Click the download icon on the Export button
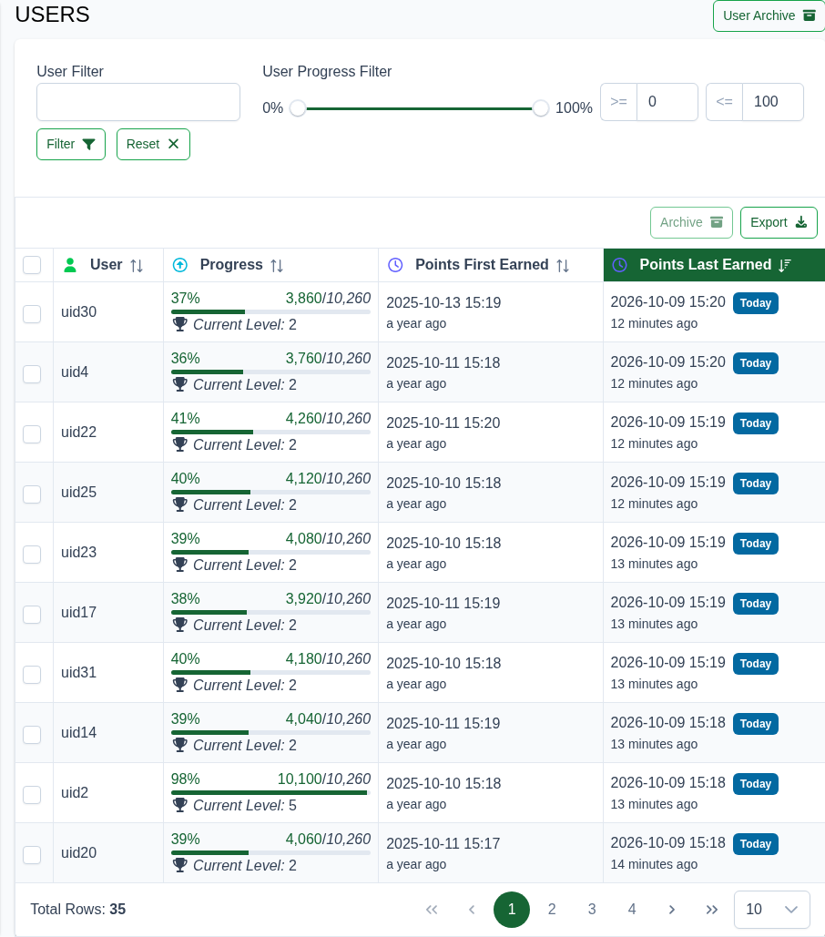The width and height of the screenshot is (825, 937). click(801, 222)
